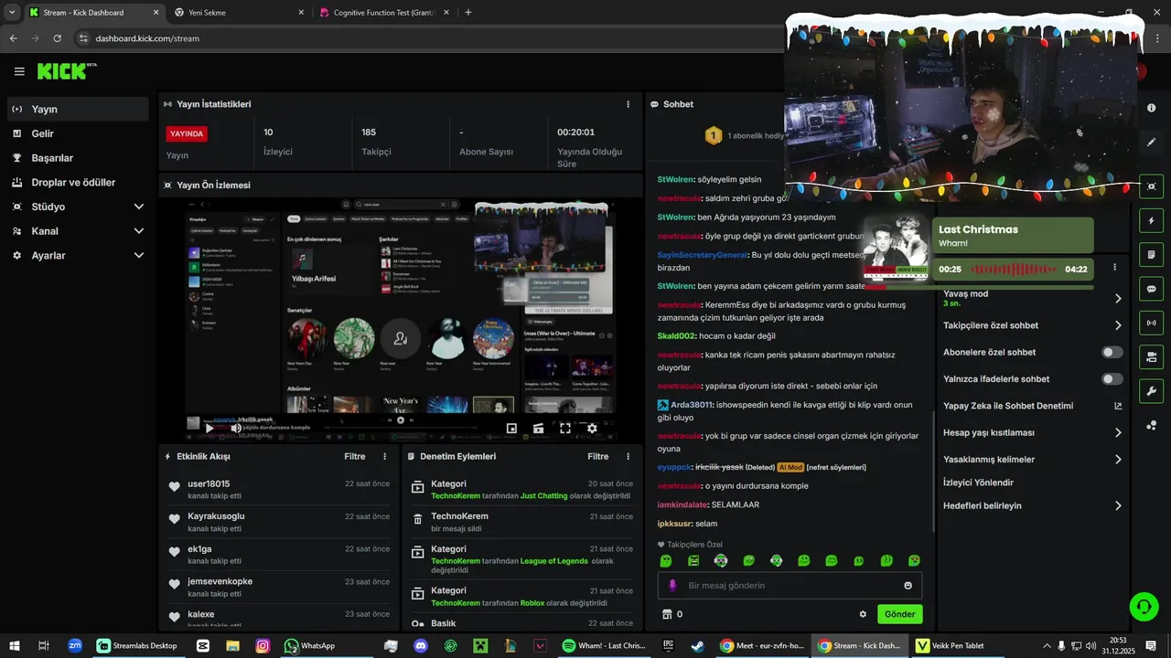
Task: Click the chat bubble icon in right toolbar
Action: tap(1151, 289)
